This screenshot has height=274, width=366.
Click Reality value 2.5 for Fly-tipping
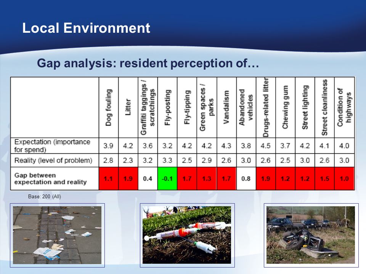pyautogui.click(x=187, y=160)
